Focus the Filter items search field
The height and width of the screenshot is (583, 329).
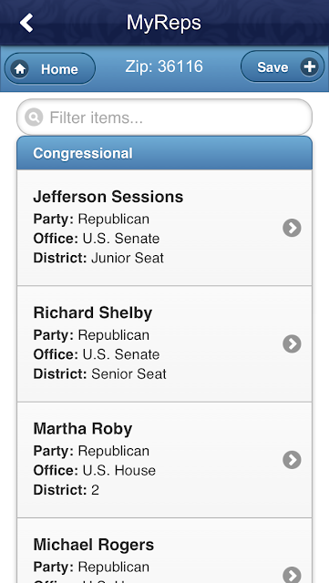[x=164, y=118]
